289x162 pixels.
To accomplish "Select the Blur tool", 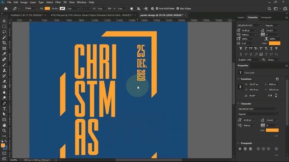I will [x=4, y=92].
